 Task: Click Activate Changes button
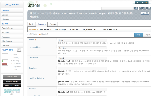pos(12,82)
